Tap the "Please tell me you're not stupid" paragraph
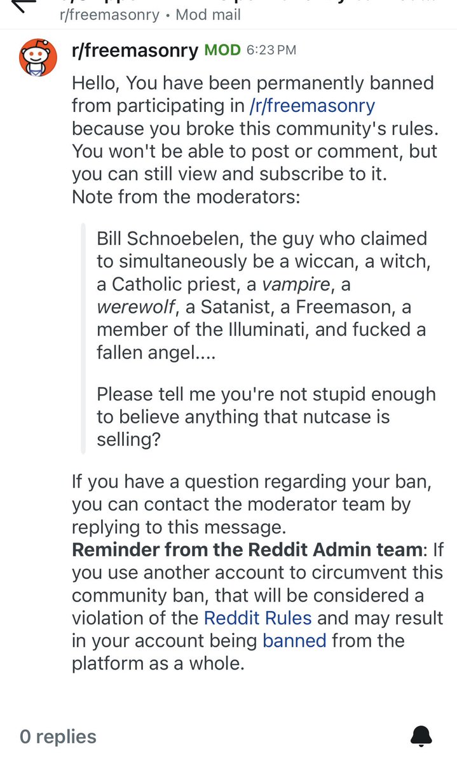 (x=266, y=417)
